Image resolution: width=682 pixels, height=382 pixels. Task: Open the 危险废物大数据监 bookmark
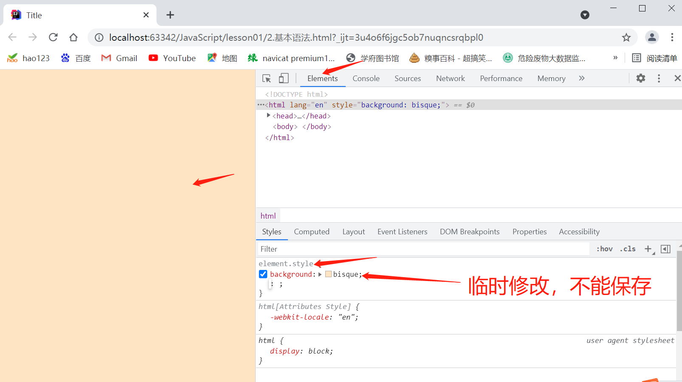click(544, 58)
